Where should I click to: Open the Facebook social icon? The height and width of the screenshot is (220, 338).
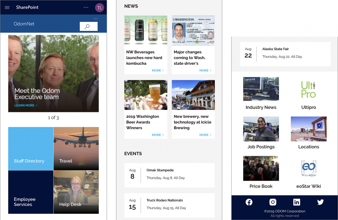[249, 202]
